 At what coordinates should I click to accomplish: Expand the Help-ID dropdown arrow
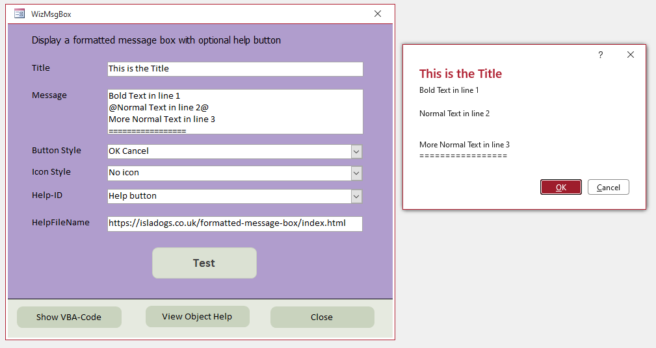356,196
